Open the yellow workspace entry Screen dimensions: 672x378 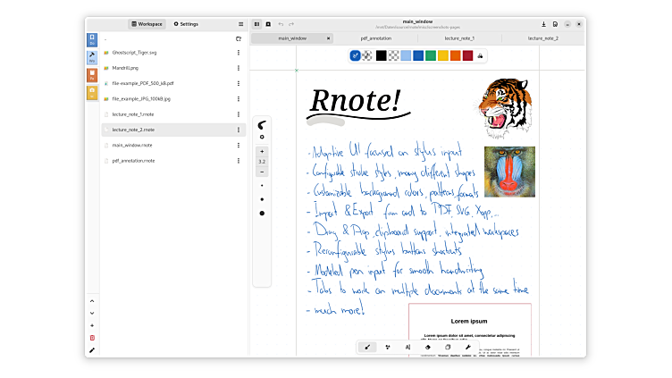click(x=92, y=93)
